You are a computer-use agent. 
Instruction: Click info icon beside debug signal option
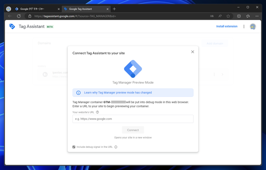click(116, 147)
